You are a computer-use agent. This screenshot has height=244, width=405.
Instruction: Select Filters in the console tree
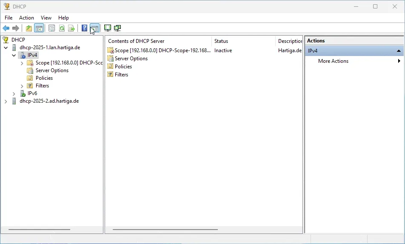point(42,86)
